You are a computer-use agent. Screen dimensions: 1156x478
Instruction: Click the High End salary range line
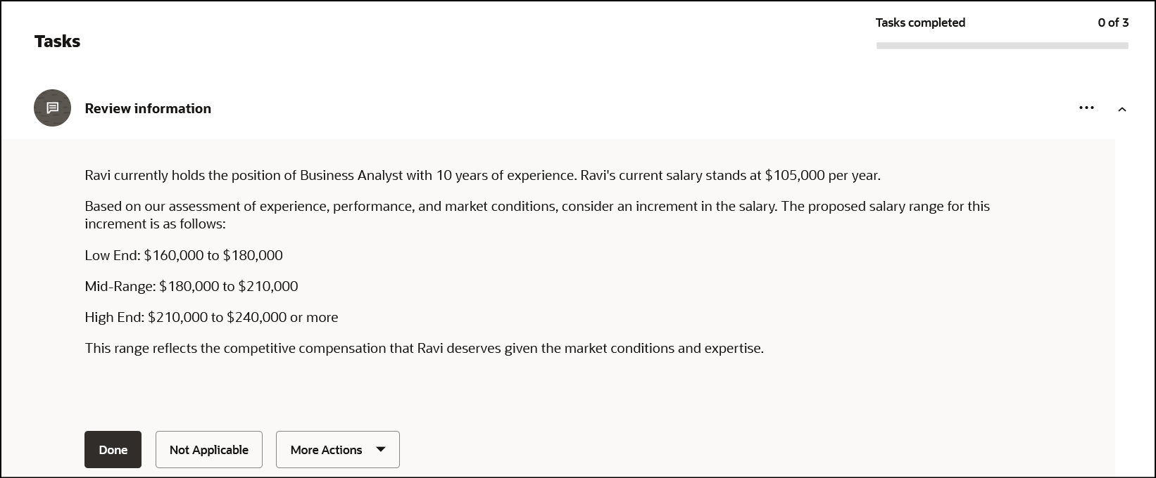point(211,317)
